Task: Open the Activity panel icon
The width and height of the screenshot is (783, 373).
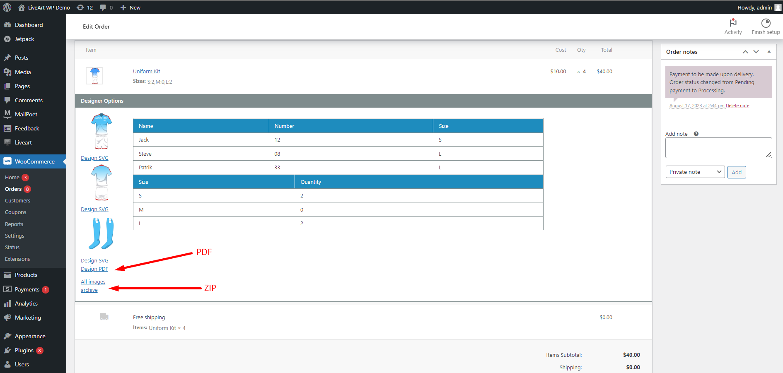Action: [x=733, y=23]
